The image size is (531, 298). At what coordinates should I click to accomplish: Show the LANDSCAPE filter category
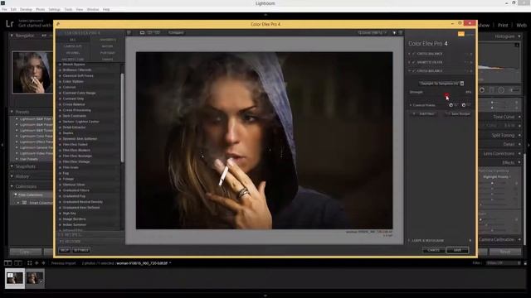73,46
